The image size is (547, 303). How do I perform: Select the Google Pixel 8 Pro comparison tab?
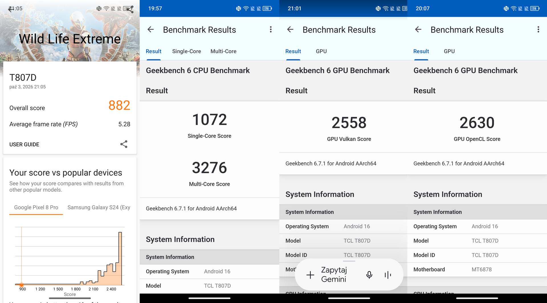tap(36, 207)
